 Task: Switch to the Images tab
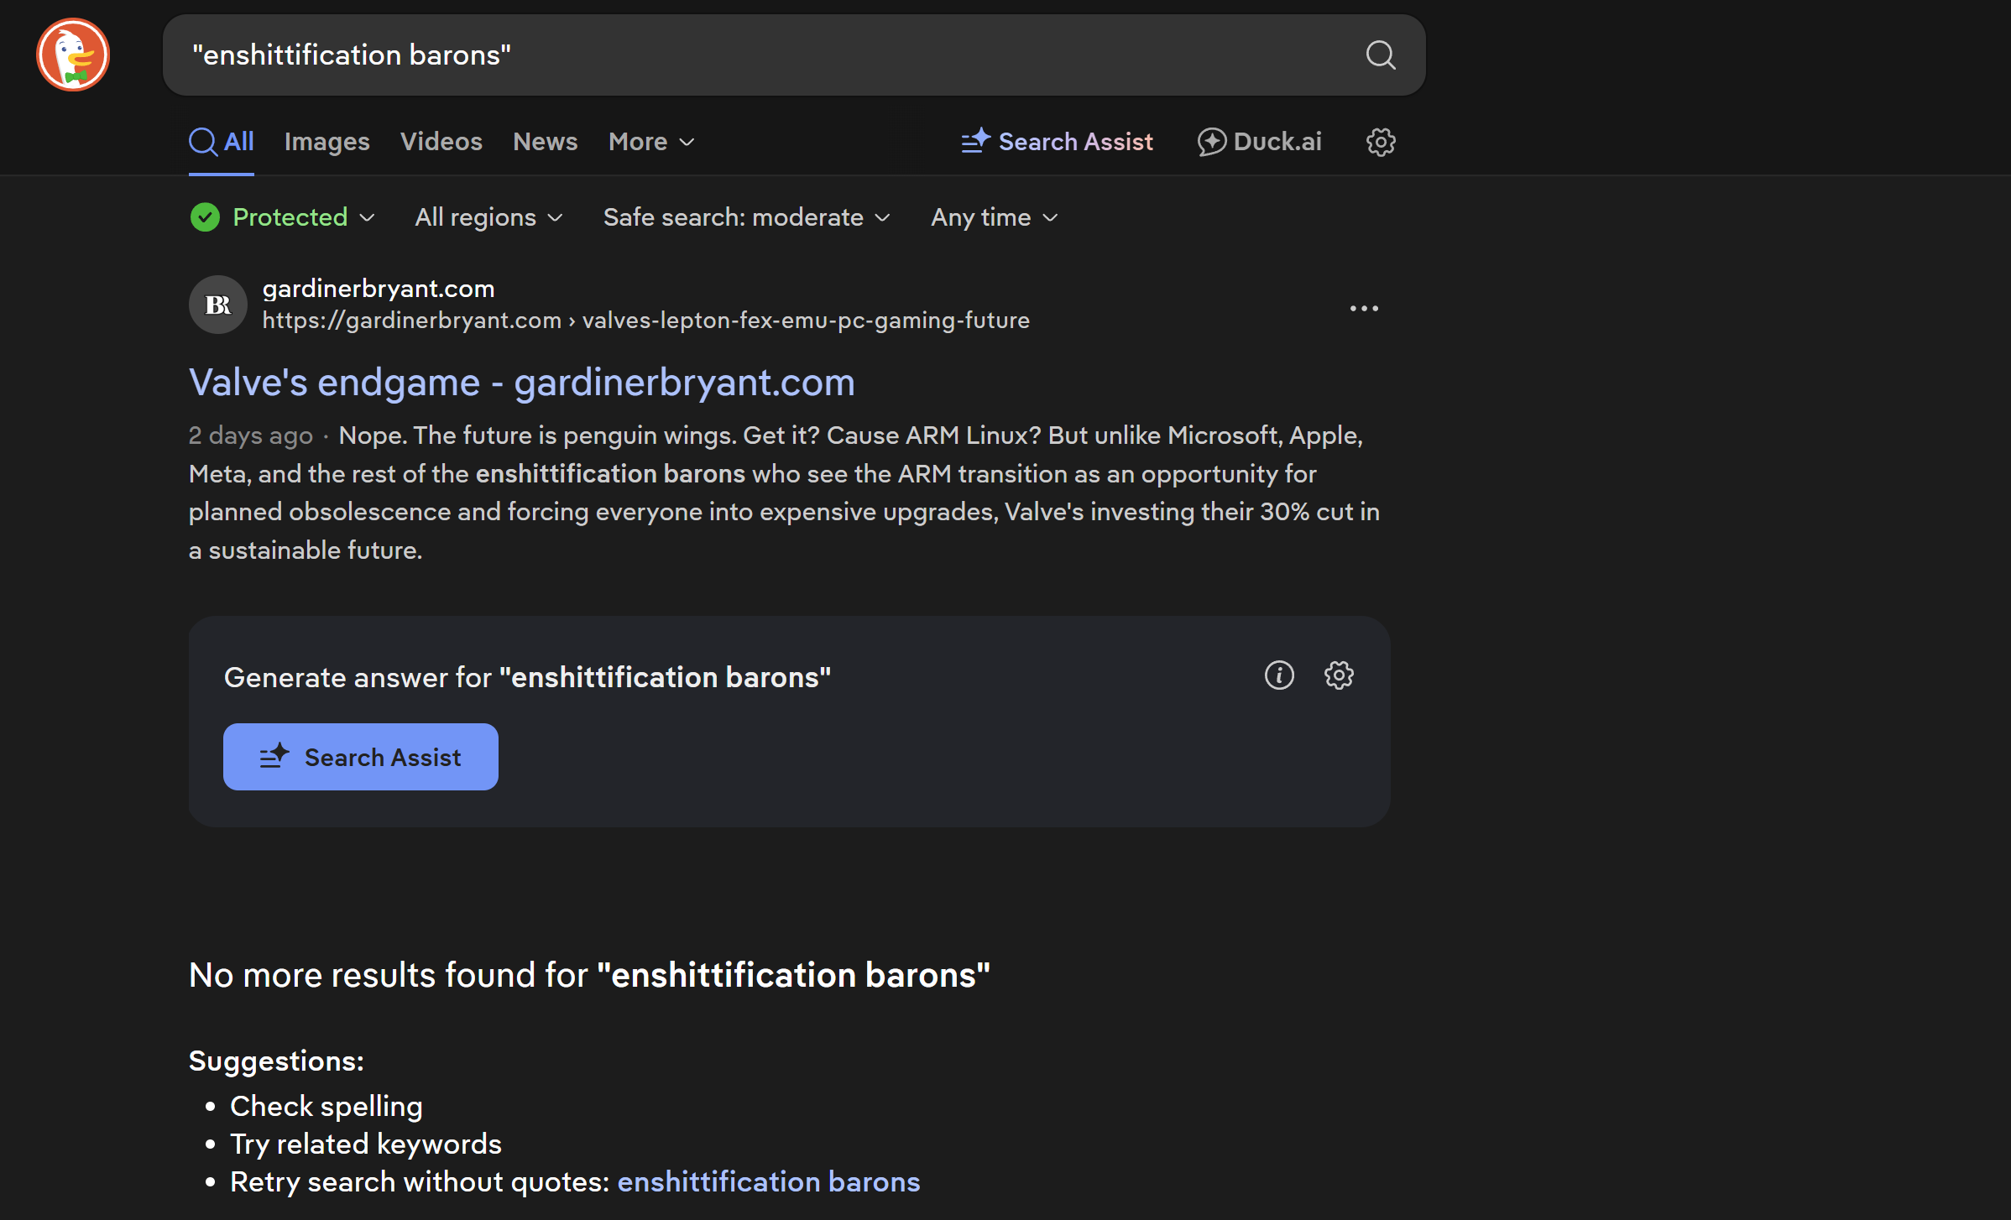pos(326,141)
